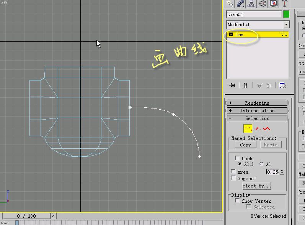Enable Area selection checkbox

coord(233,171)
